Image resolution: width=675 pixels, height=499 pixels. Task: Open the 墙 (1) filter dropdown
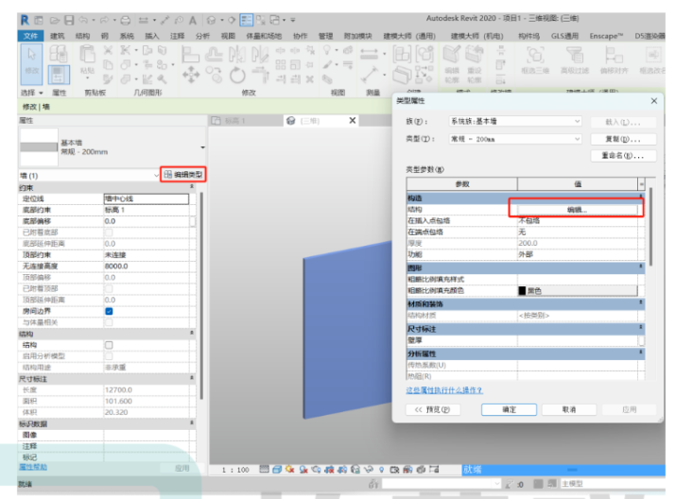coord(156,176)
